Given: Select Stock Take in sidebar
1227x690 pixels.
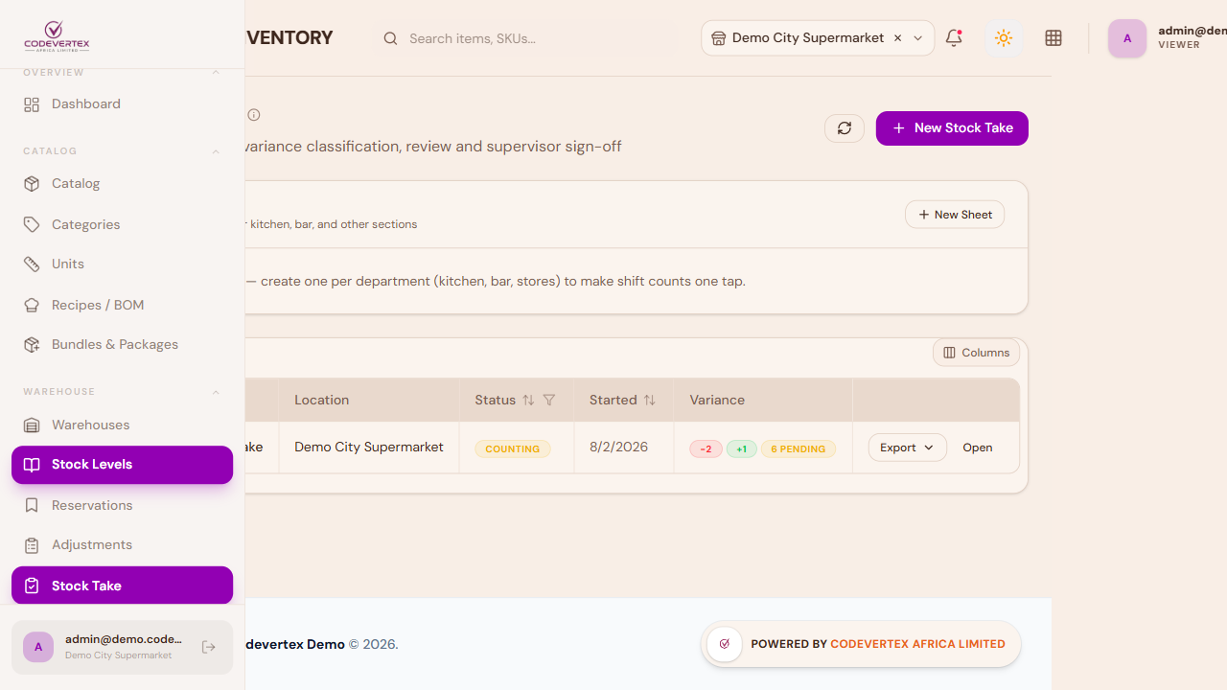Looking at the screenshot, I should click(122, 586).
